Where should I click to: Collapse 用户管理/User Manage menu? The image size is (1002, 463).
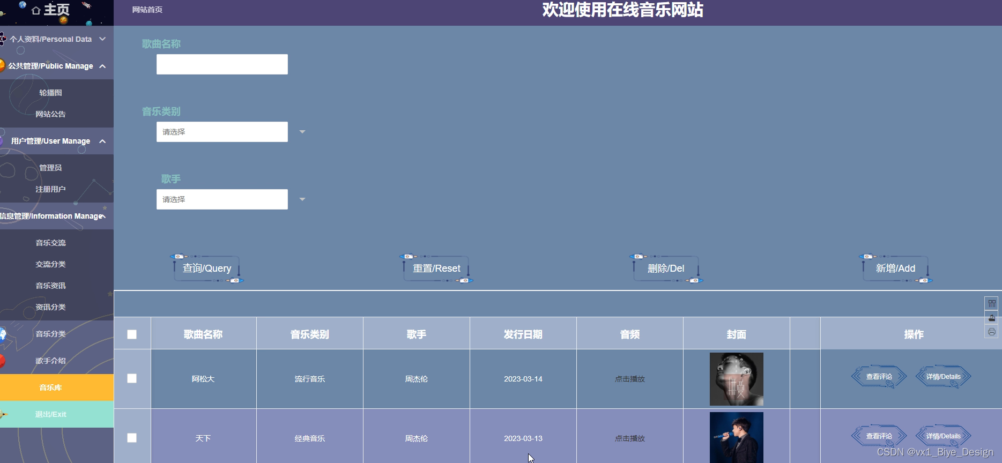(57, 141)
